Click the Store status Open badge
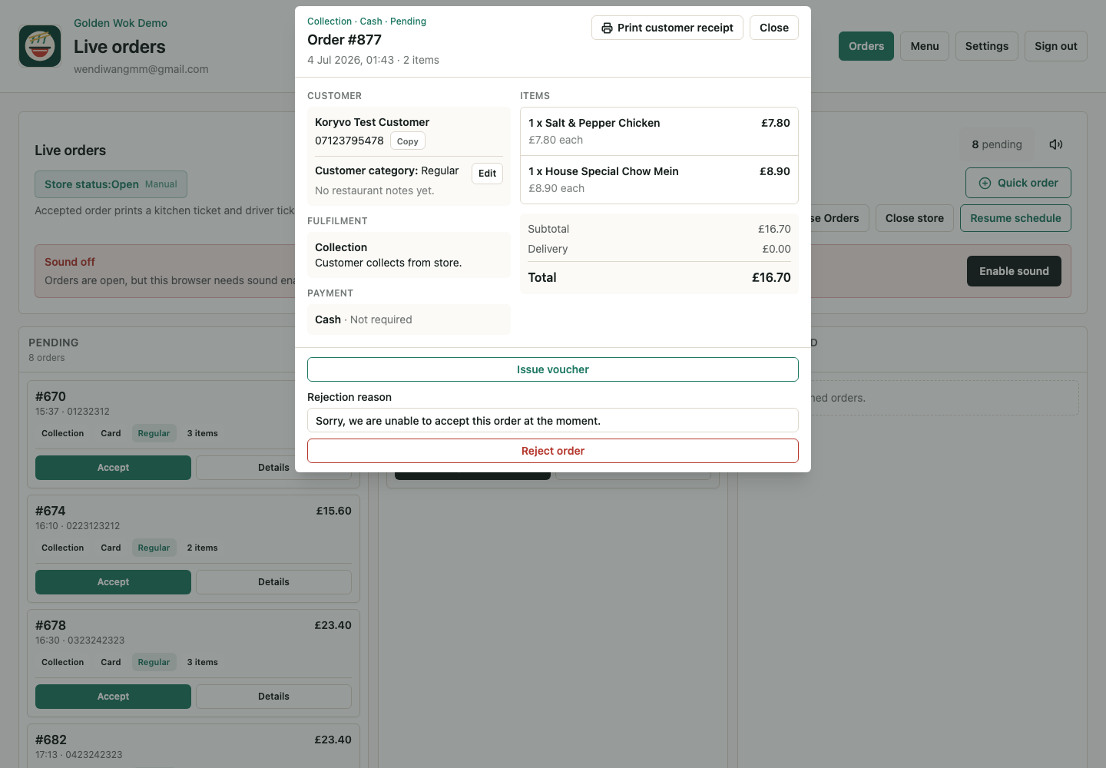This screenshot has width=1106, height=768. tap(111, 184)
